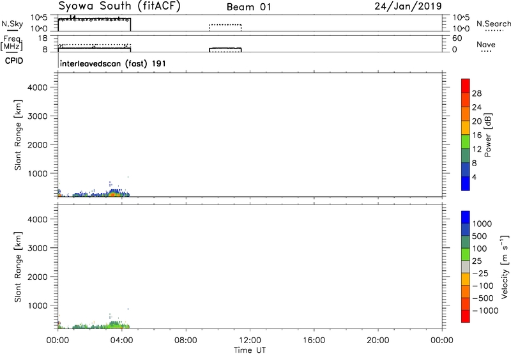
Task: Click the '2000' tick in the velocity panel
Action: 38,277
